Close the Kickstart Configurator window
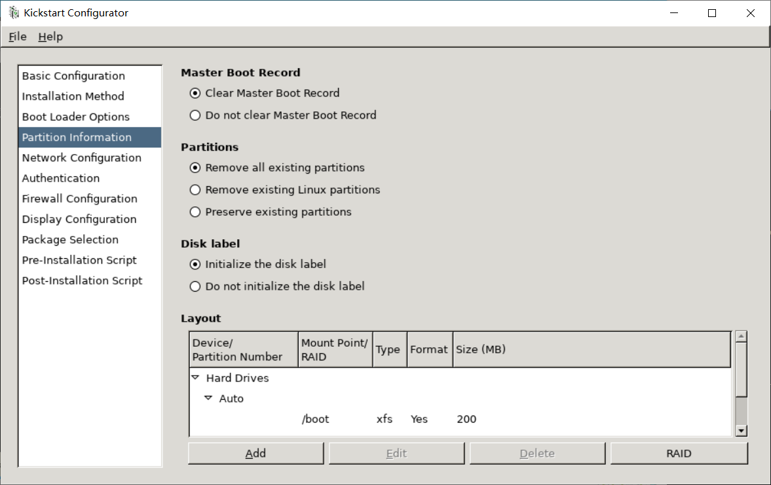The width and height of the screenshot is (771, 485). point(750,13)
